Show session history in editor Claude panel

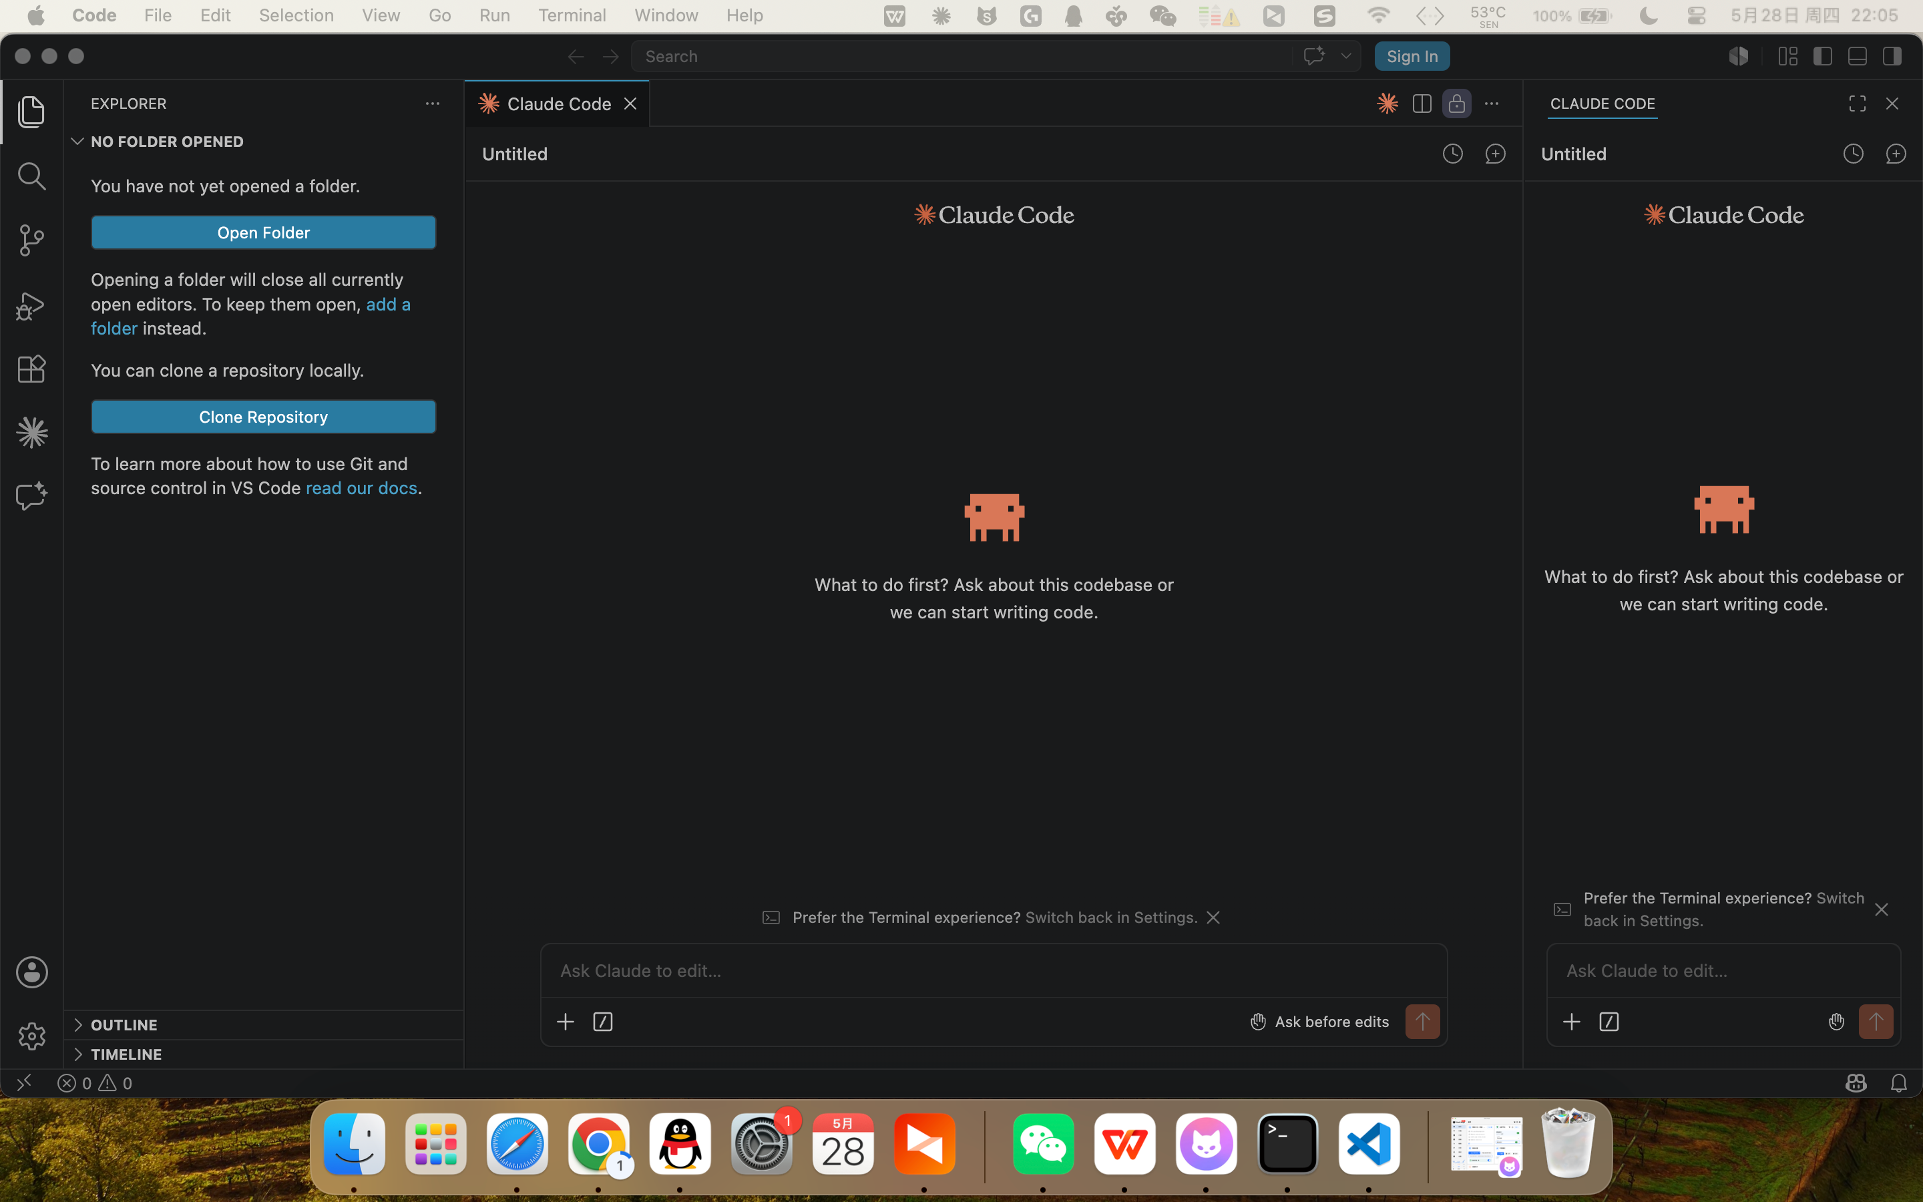(1452, 154)
